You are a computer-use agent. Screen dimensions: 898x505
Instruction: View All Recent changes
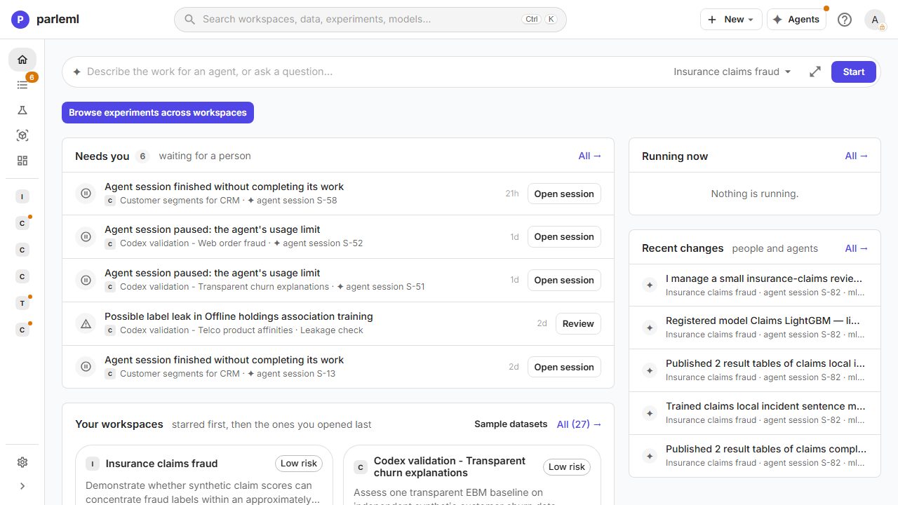857,248
